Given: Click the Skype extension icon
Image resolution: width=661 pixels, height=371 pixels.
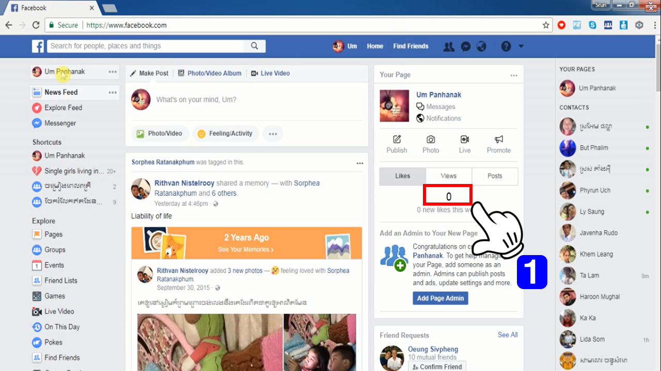Looking at the screenshot, I should point(592,25).
